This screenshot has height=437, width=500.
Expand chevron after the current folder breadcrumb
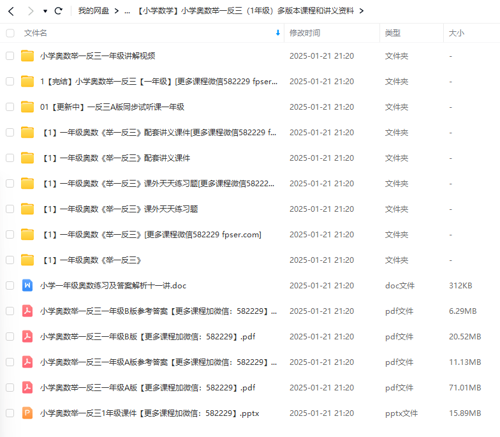[361, 11]
